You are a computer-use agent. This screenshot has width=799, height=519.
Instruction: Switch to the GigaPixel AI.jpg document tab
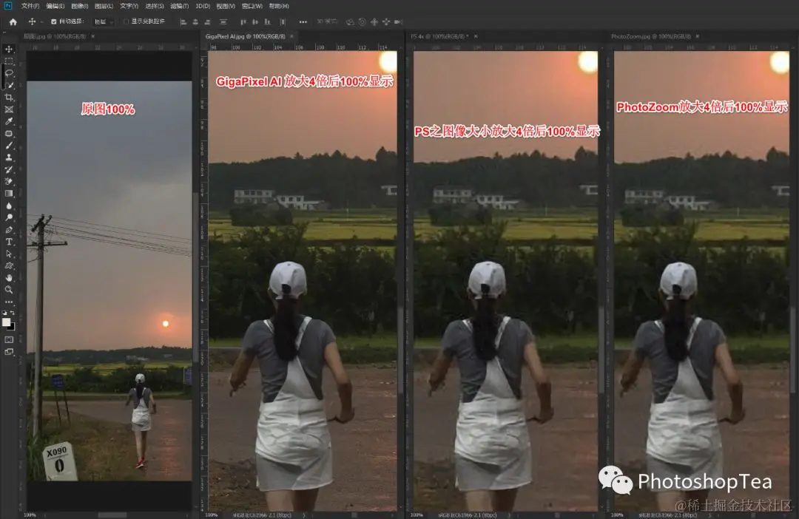(x=245, y=37)
